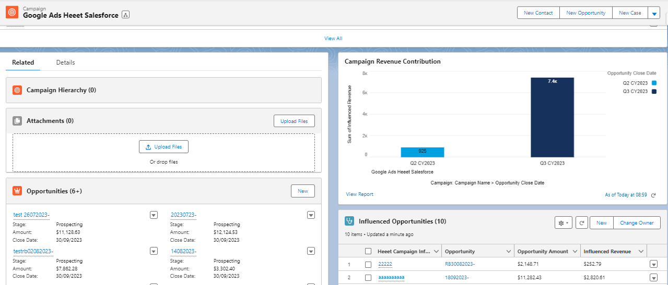Show row actions for record aaaaaaaaaa
The height and width of the screenshot is (285, 668).
coord(653,278)
